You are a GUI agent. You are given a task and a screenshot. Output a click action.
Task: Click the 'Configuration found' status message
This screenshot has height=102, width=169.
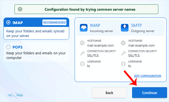(x=90, y=9)
